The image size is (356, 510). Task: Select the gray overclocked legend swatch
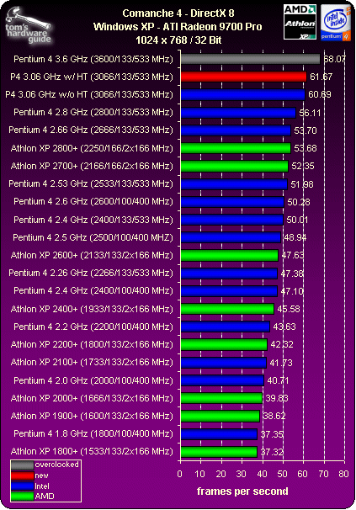click(23, 465)
